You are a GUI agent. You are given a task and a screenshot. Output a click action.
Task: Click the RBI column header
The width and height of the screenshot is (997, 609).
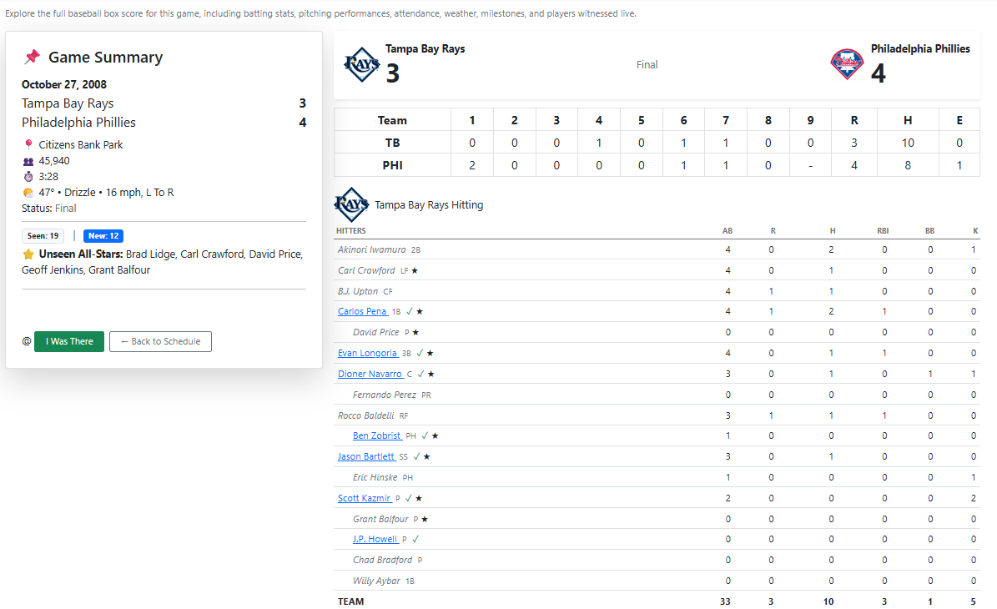[883, 231]
